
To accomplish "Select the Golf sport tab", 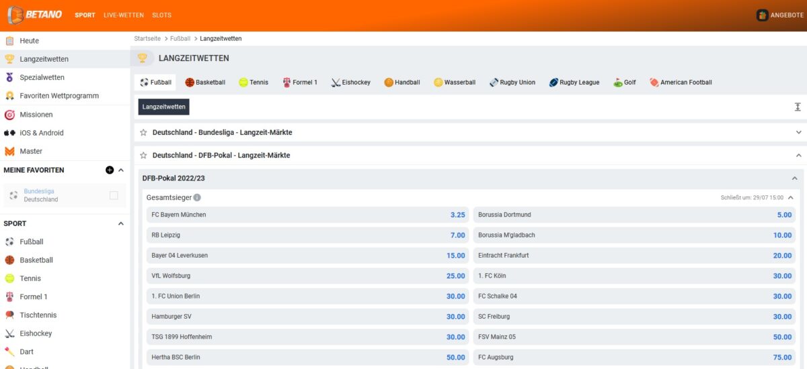I will pos(625,83).
